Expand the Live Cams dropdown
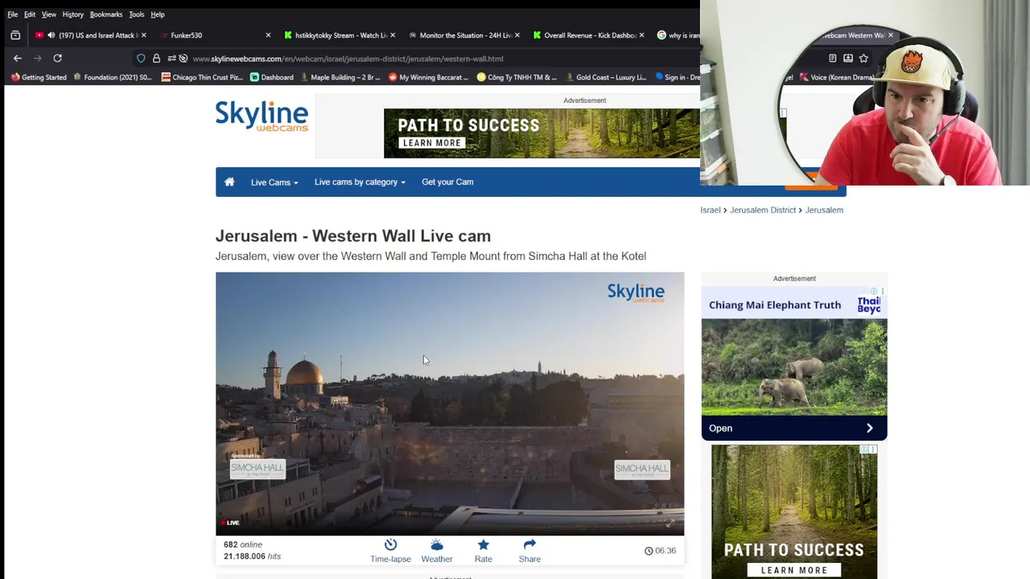Screen dimensions: 1030x579 [x=274, y=183]
